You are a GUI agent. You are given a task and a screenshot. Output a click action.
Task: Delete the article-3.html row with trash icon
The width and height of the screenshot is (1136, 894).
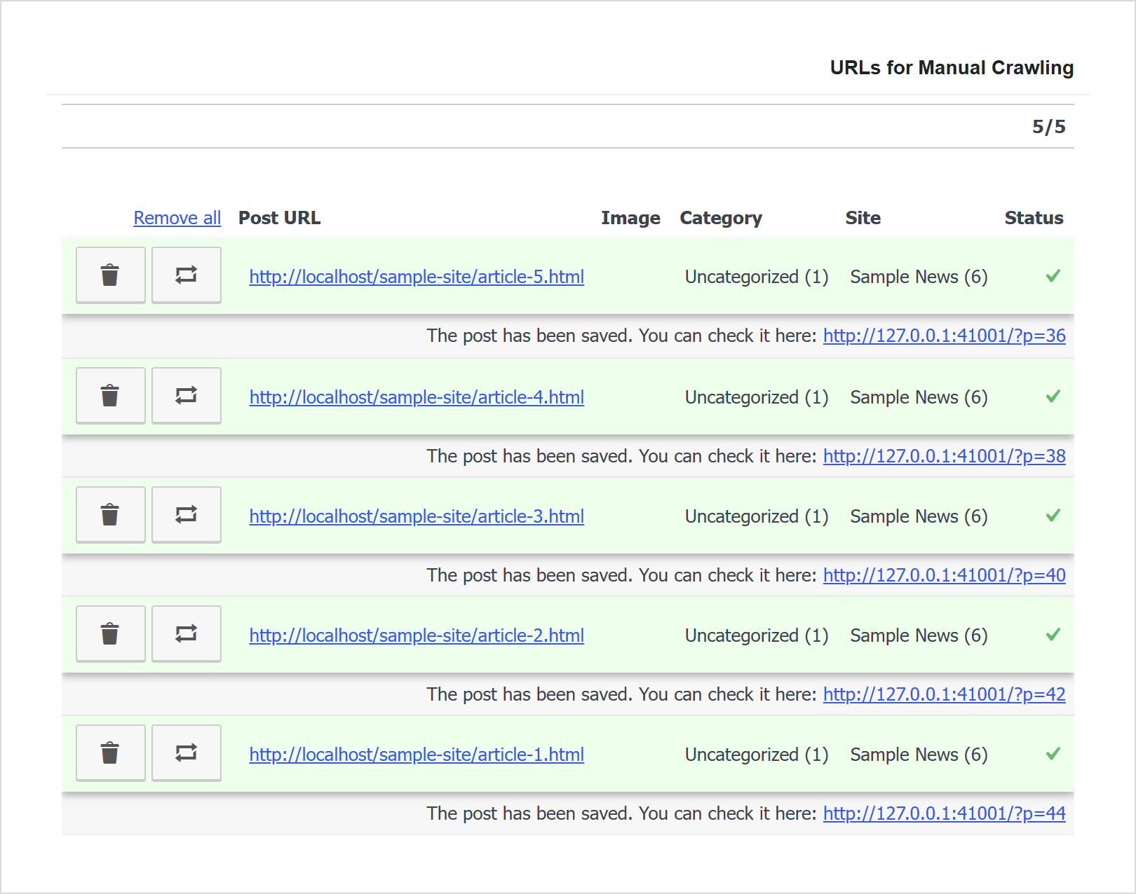click(x=110, y=514)
